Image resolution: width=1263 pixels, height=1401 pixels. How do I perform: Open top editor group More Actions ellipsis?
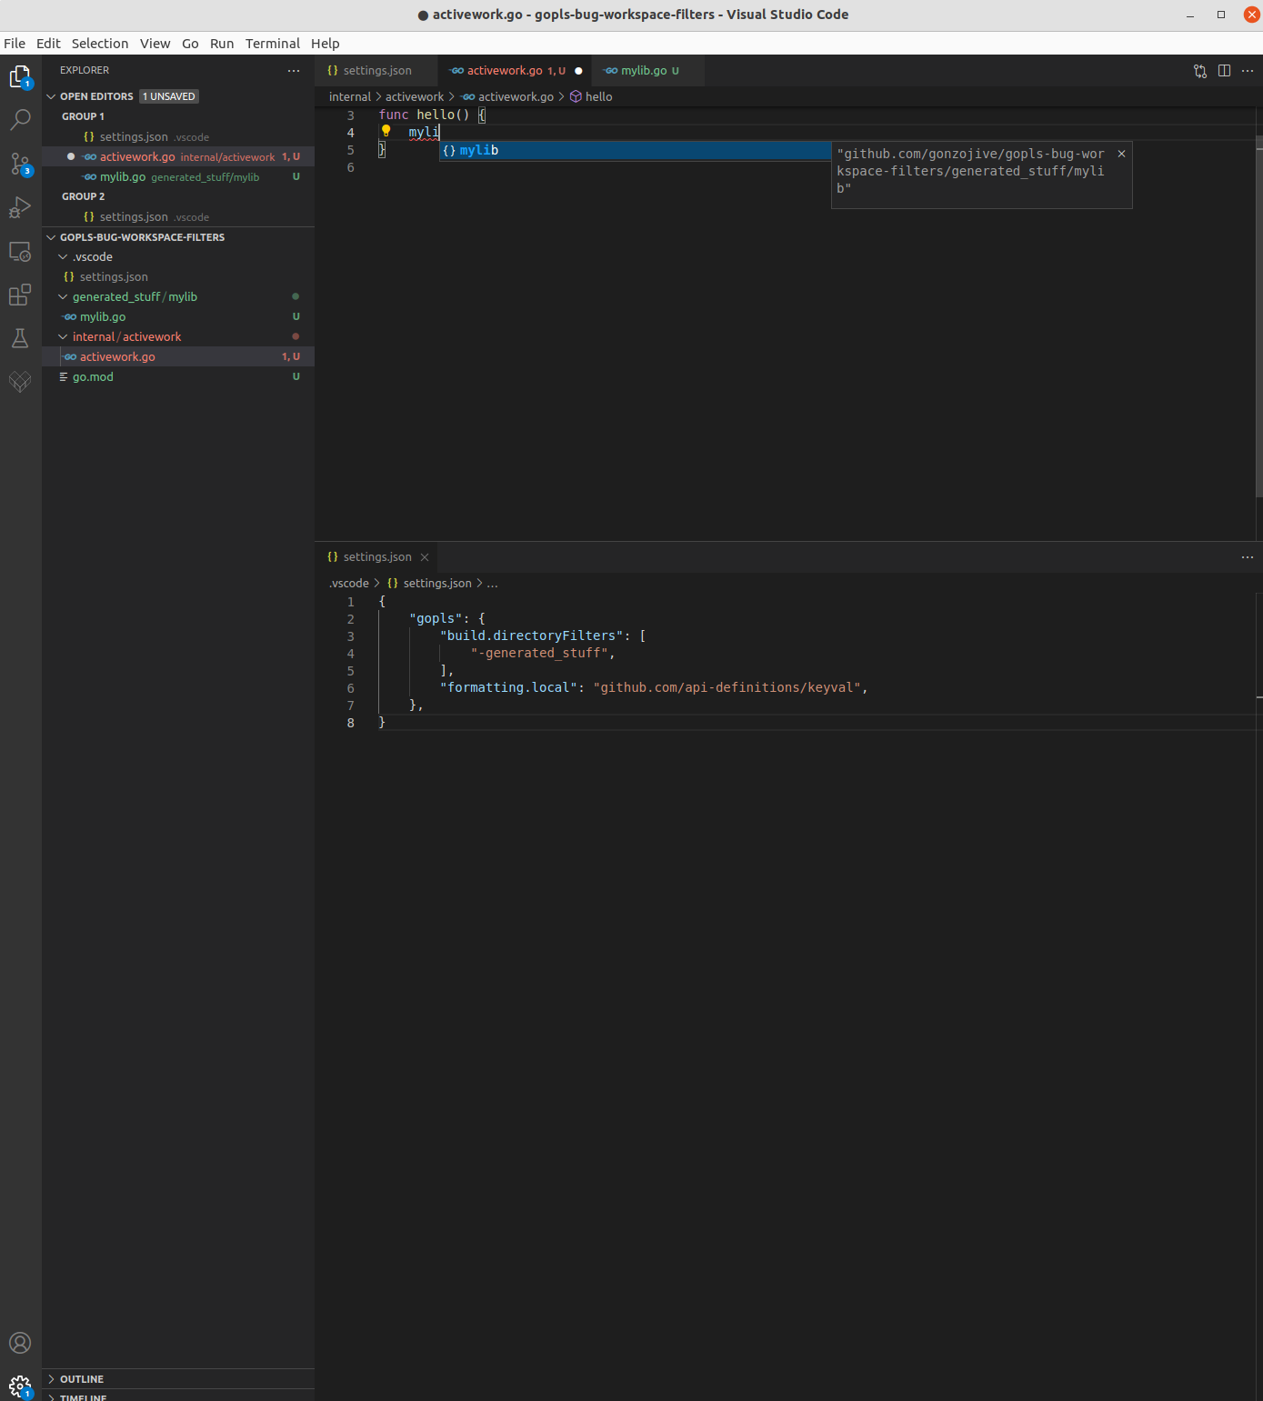click(x=1248, y=70)
